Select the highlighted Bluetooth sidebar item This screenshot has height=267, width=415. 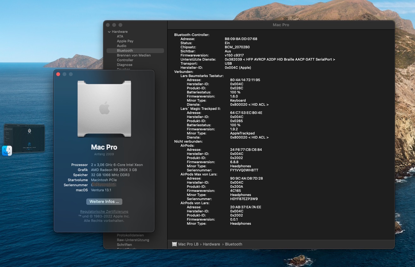pyautogui.click(x=135, y=50)
